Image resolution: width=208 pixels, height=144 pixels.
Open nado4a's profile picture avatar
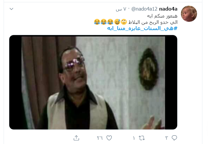point(189,14)
